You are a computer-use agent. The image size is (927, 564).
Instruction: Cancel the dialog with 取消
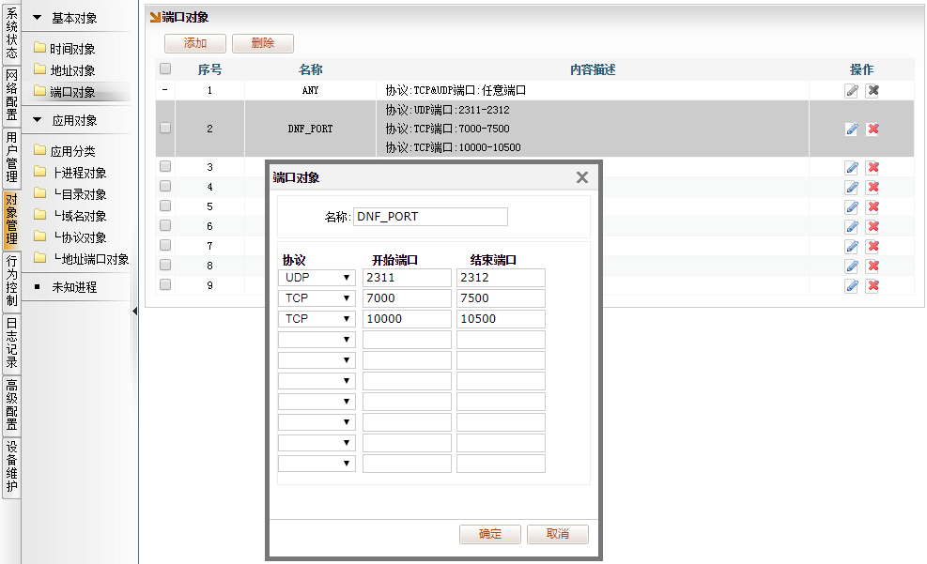pyautogui.click(x=558, y=534)
